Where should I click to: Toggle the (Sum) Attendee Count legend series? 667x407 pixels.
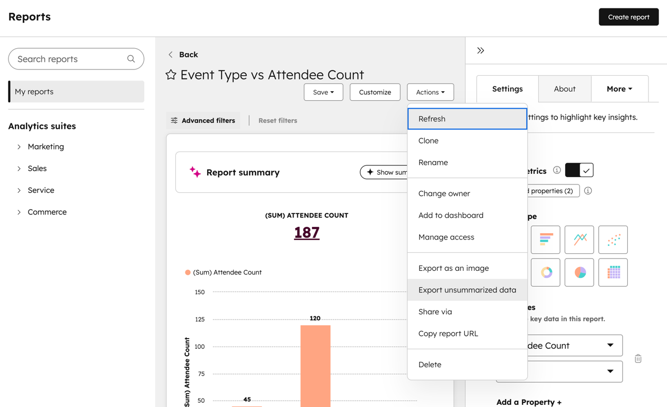coord(223,272)
